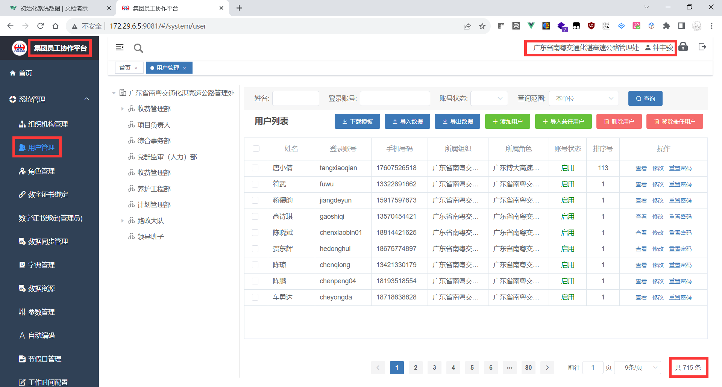Bookmark this page with the star icon
The width and height of the screenshot is (722, 387).
[x=482, y=26]
